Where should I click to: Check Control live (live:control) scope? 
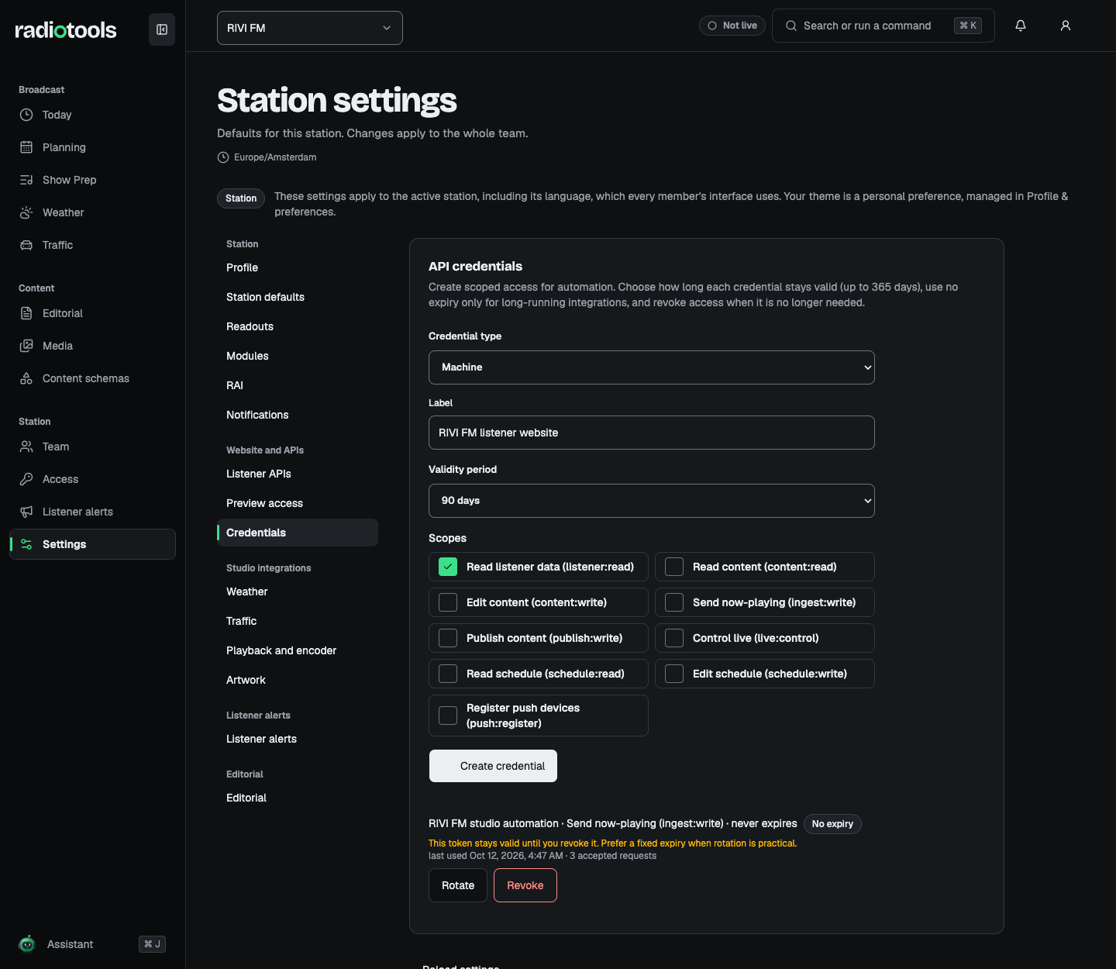click(674, 638)
